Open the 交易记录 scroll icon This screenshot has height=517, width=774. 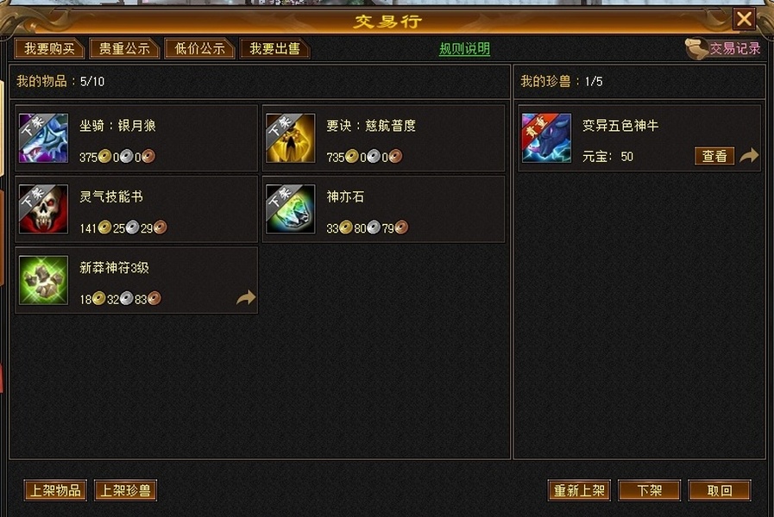coord(696,49)
